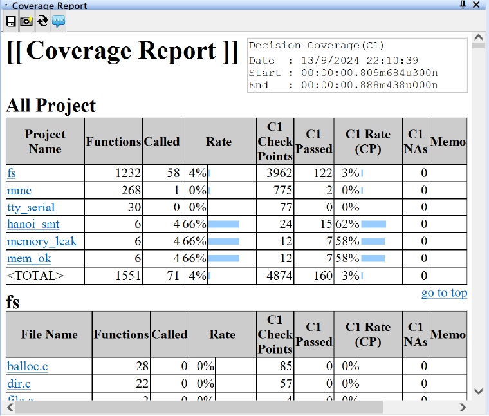Open the memory_leak project link
Image resolution: width=489 pixels, height=416 pixels.
(x=42, y=241)
